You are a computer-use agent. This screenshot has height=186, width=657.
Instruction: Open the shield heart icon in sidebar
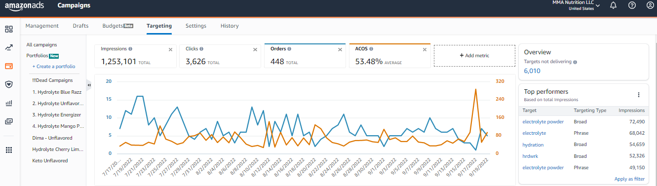coord(9,84)
